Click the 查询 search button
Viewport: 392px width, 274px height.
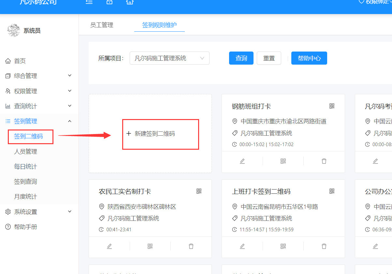click(x=241, y=58)
